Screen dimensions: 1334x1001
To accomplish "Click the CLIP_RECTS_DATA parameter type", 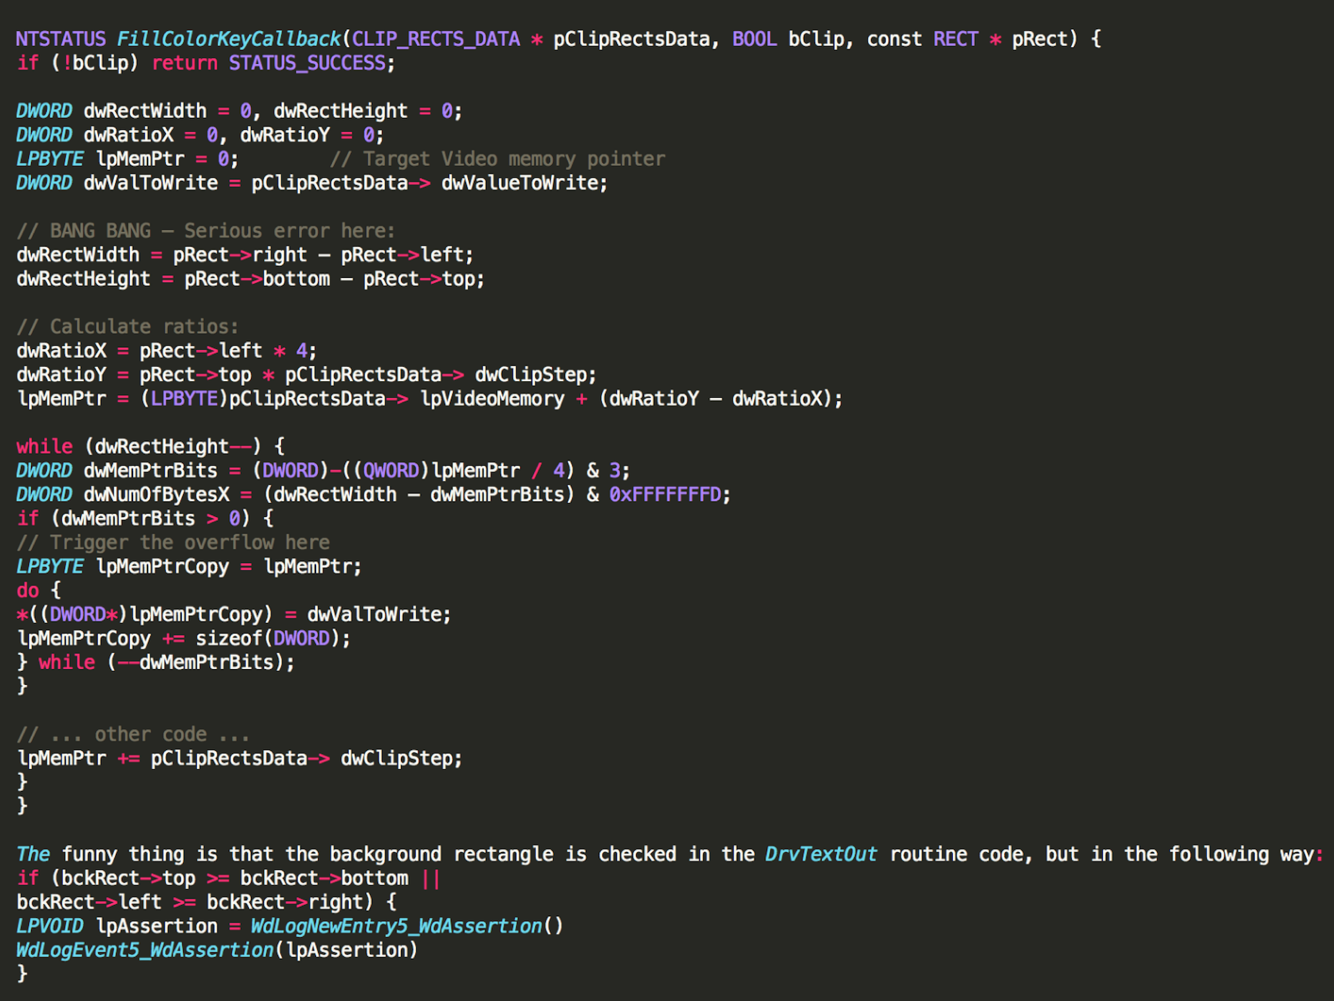I will [436, 40].
